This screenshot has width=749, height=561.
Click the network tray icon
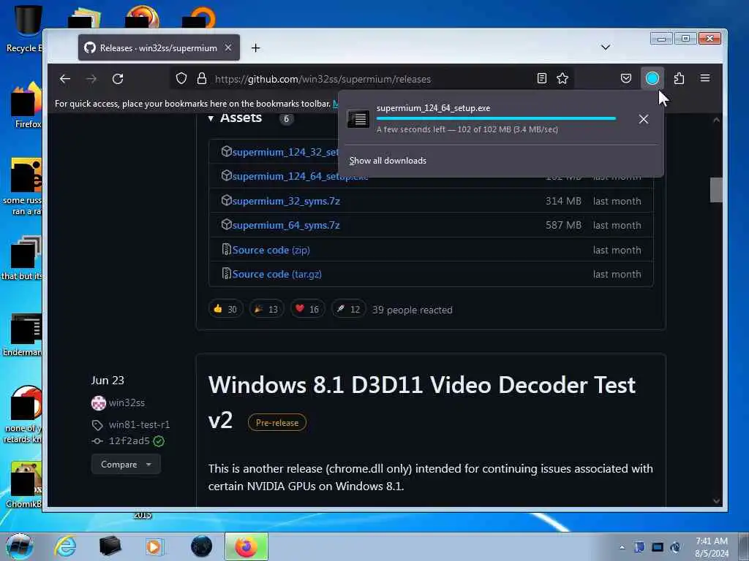coord(658,547)
